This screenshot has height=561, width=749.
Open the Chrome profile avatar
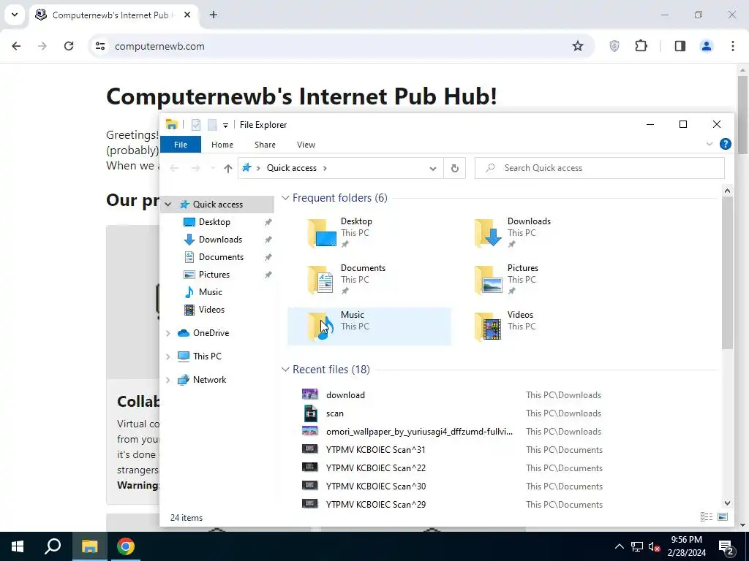(706, 46)
